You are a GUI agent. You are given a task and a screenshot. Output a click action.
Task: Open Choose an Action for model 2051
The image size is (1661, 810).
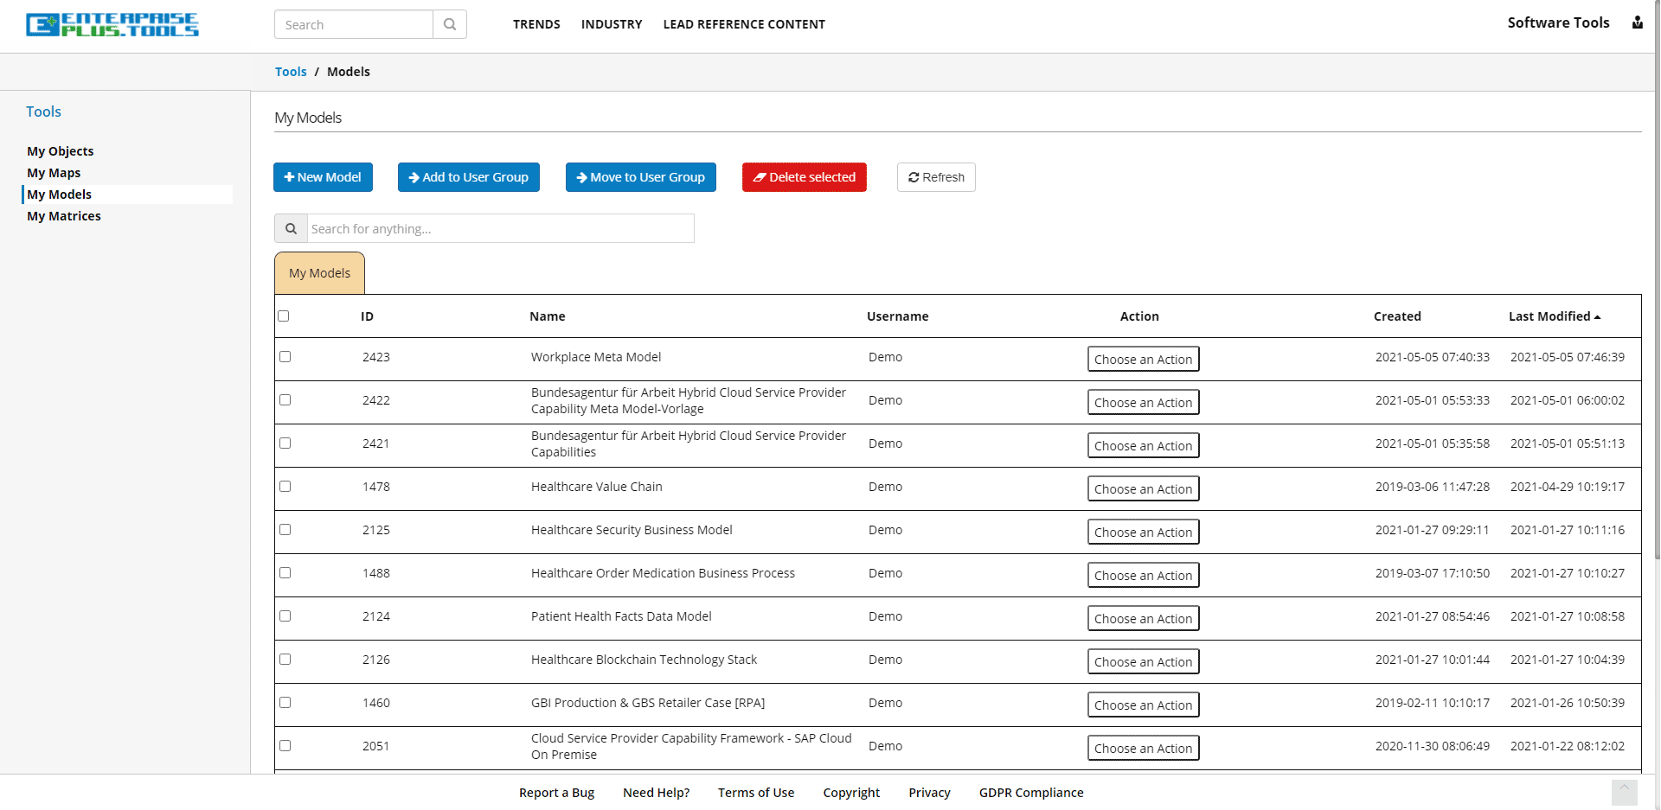[1143, 748]
